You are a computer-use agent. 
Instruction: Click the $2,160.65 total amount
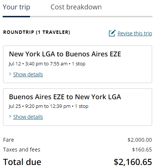pyautogui.click(x=133, y=162)
